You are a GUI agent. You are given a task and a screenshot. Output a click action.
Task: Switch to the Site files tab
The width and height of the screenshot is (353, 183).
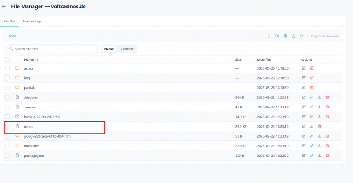pos(9,22)
